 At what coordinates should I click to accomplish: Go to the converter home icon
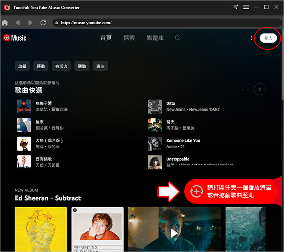coord(5,23)
